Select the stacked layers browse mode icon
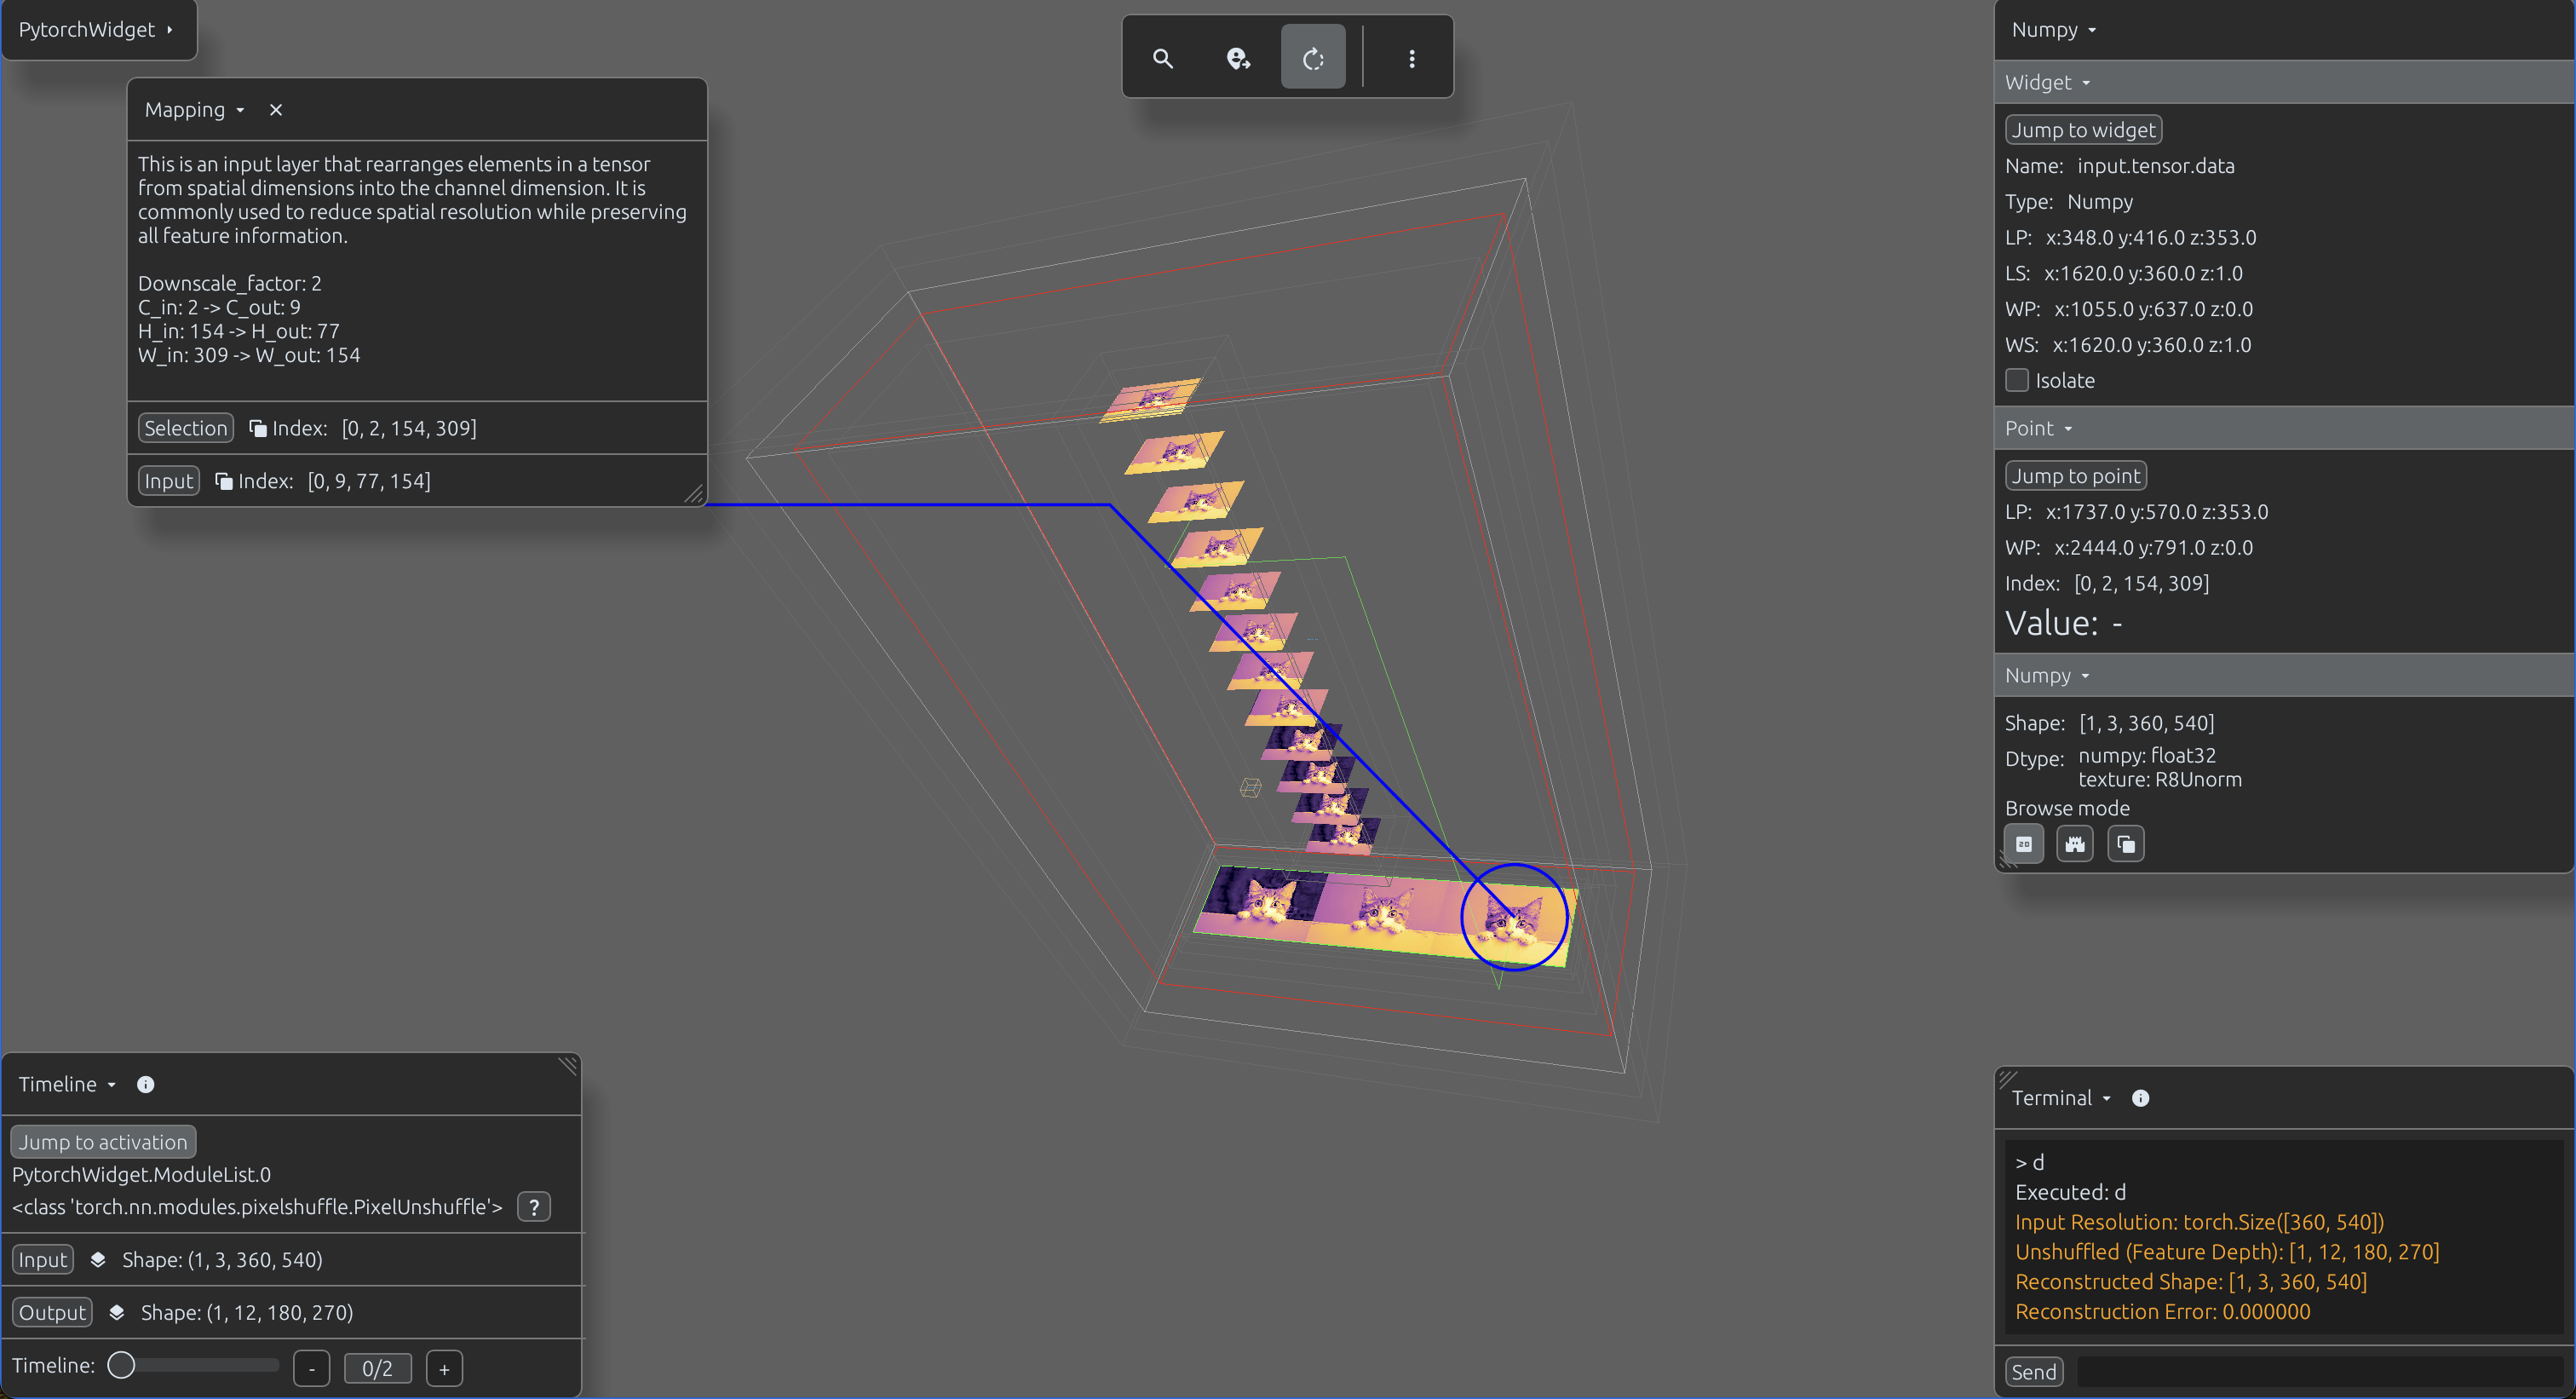Viewport: 2576px width, 1399px height. 2126,844
